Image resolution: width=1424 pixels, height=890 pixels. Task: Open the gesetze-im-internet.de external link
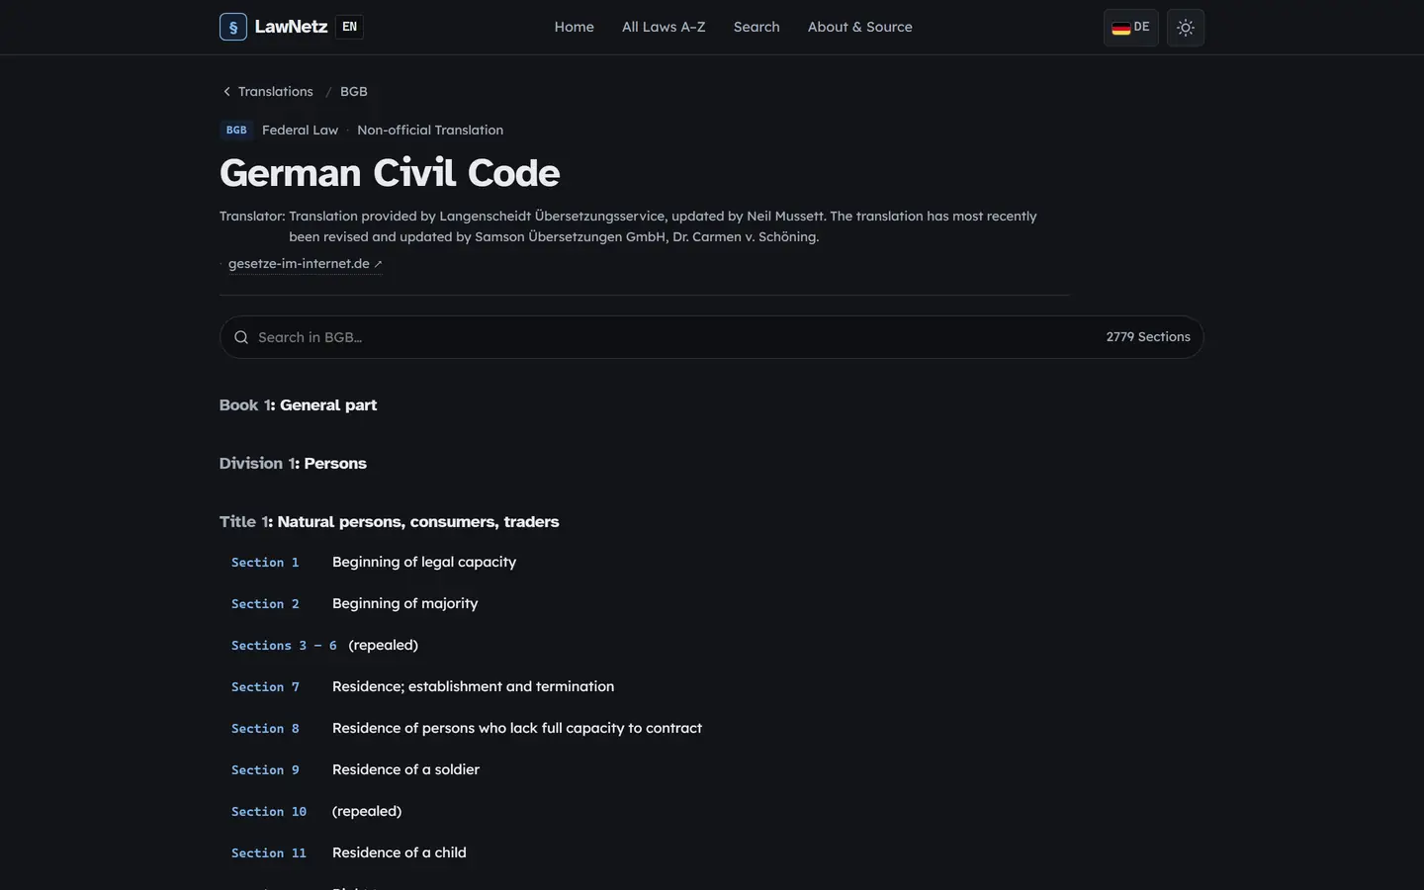point(305,264)
